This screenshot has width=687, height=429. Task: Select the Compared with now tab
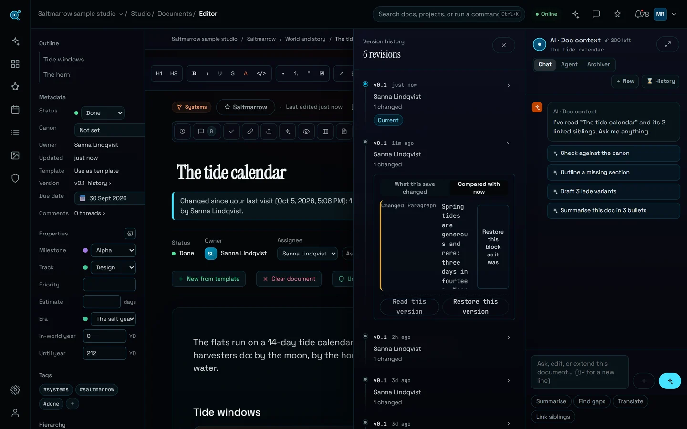[479, 188]
